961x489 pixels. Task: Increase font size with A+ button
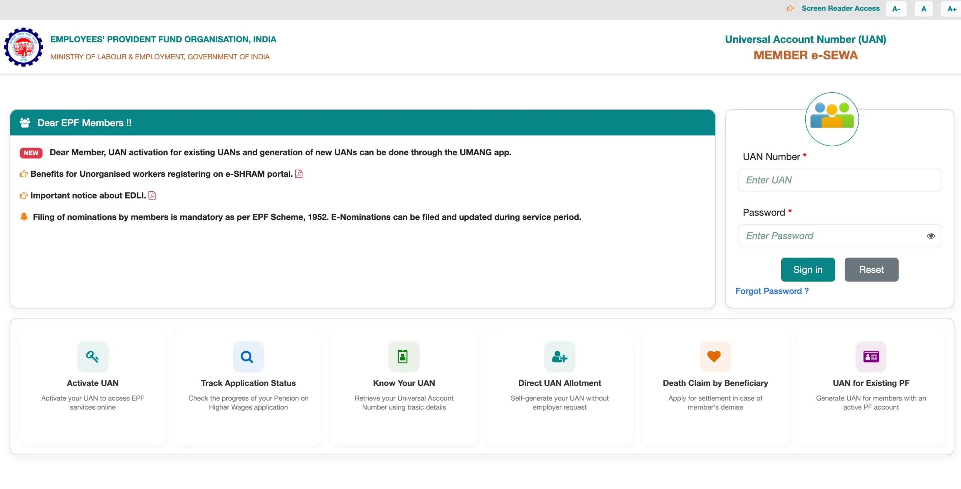click(x=951, y=9)
